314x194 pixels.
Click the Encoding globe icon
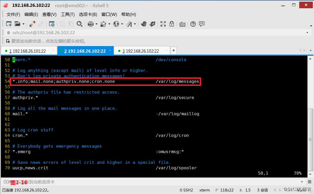click(x=116, y=24)
